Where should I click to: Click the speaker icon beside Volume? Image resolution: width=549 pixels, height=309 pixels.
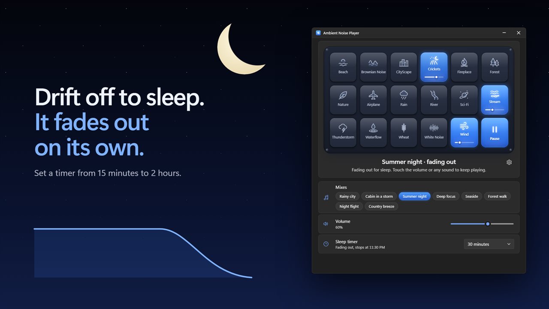pyautogui.click(x=326, y=224)
